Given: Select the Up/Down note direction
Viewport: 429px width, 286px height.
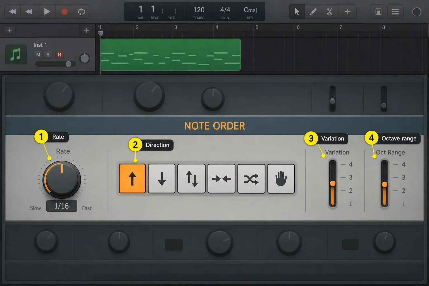Looking at the screenshot, I should tap(192, 179).
